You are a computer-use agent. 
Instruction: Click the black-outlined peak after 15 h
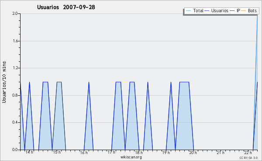(59, 116)
